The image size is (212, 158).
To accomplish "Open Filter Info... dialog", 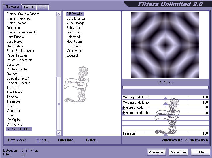I will pyautogui.click(x=67, y=140).
